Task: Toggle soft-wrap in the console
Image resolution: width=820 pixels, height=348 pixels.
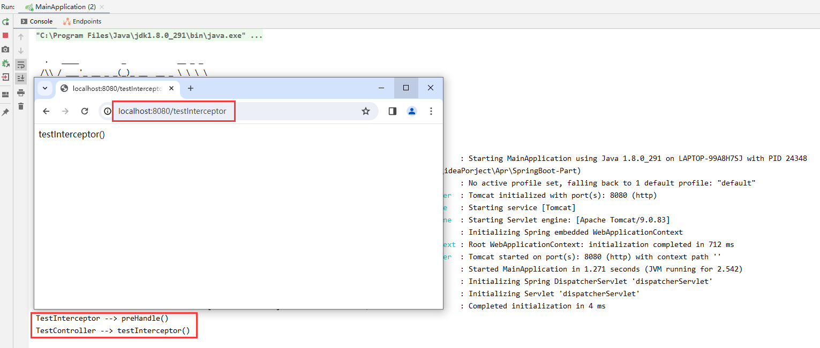Action: click(x=21, y=65)
